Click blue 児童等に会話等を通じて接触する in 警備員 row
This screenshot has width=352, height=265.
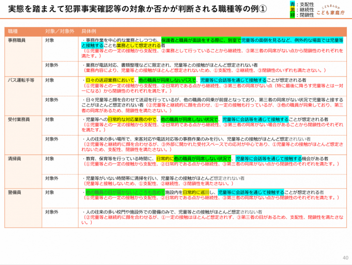[x=251, y=193]
